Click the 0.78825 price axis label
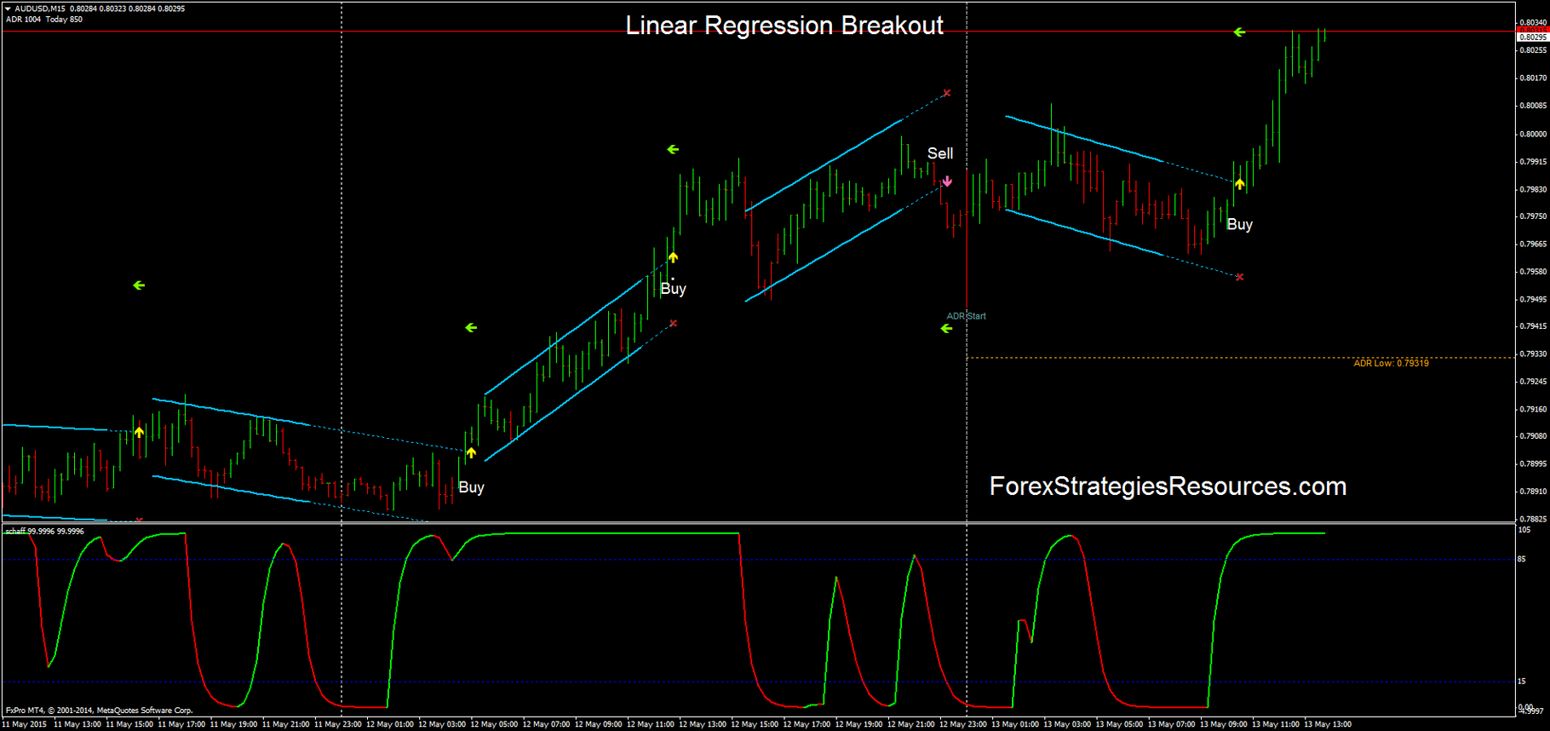 coord(1533,519)
